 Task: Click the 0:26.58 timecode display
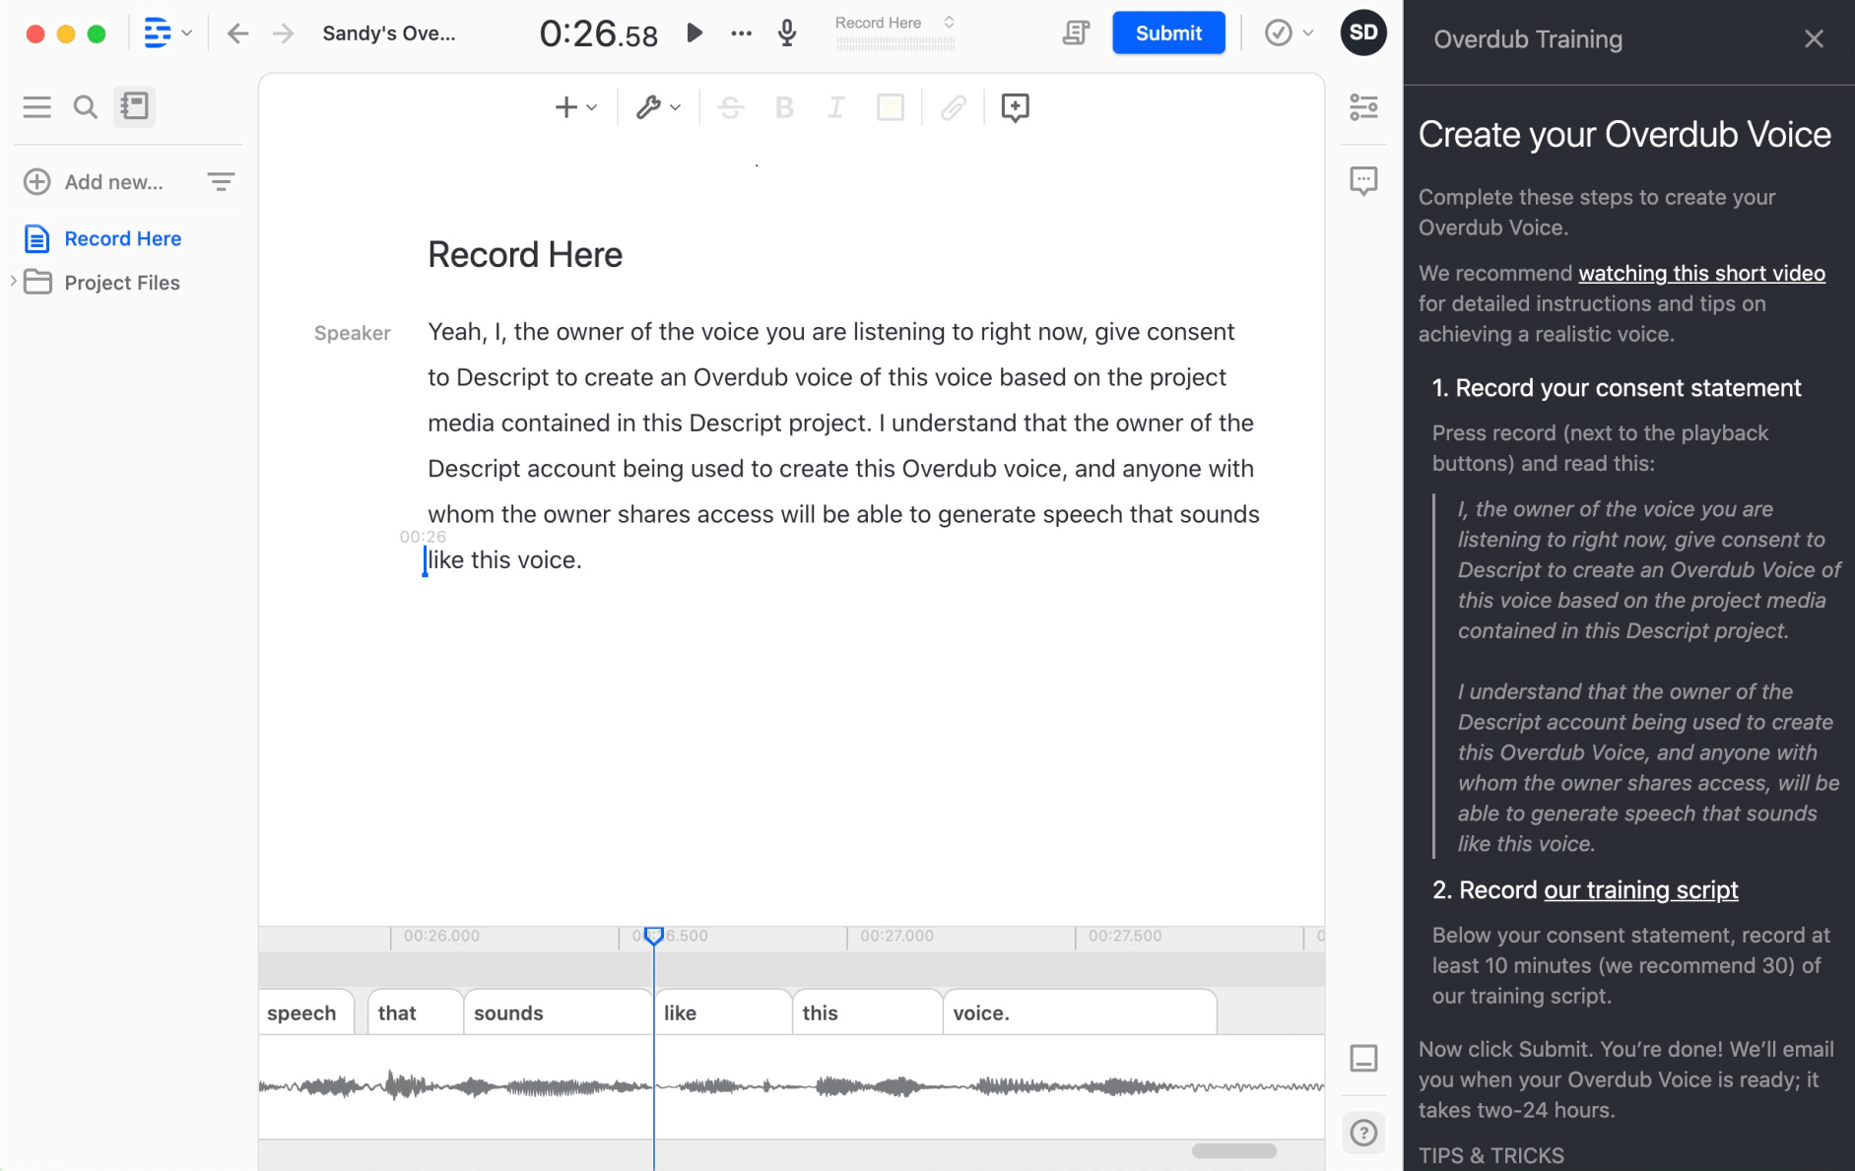tap(598, 34)
